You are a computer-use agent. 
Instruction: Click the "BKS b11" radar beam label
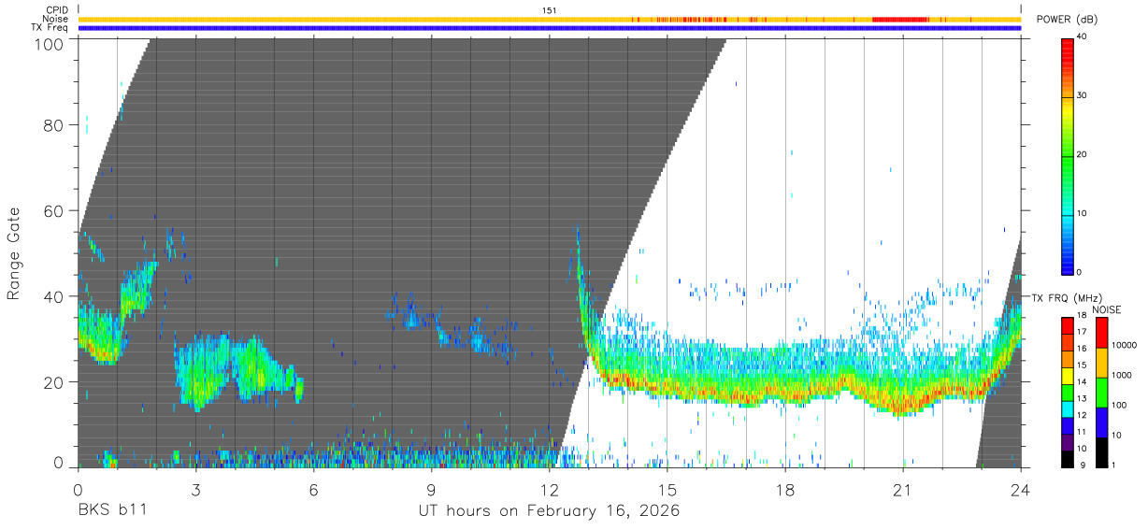click(112, 511)
